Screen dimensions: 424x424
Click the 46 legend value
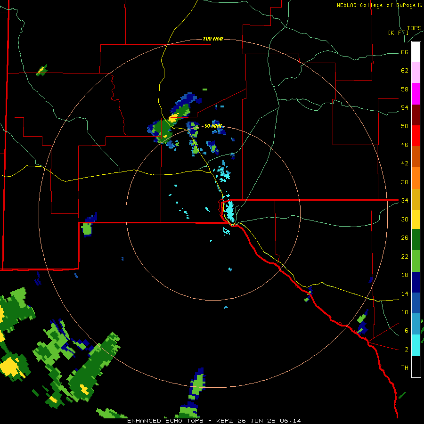[405, 145]
